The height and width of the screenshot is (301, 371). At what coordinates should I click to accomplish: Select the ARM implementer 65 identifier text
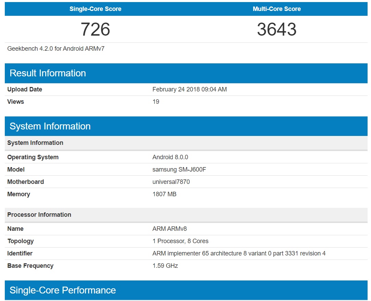tap(239, 253)
